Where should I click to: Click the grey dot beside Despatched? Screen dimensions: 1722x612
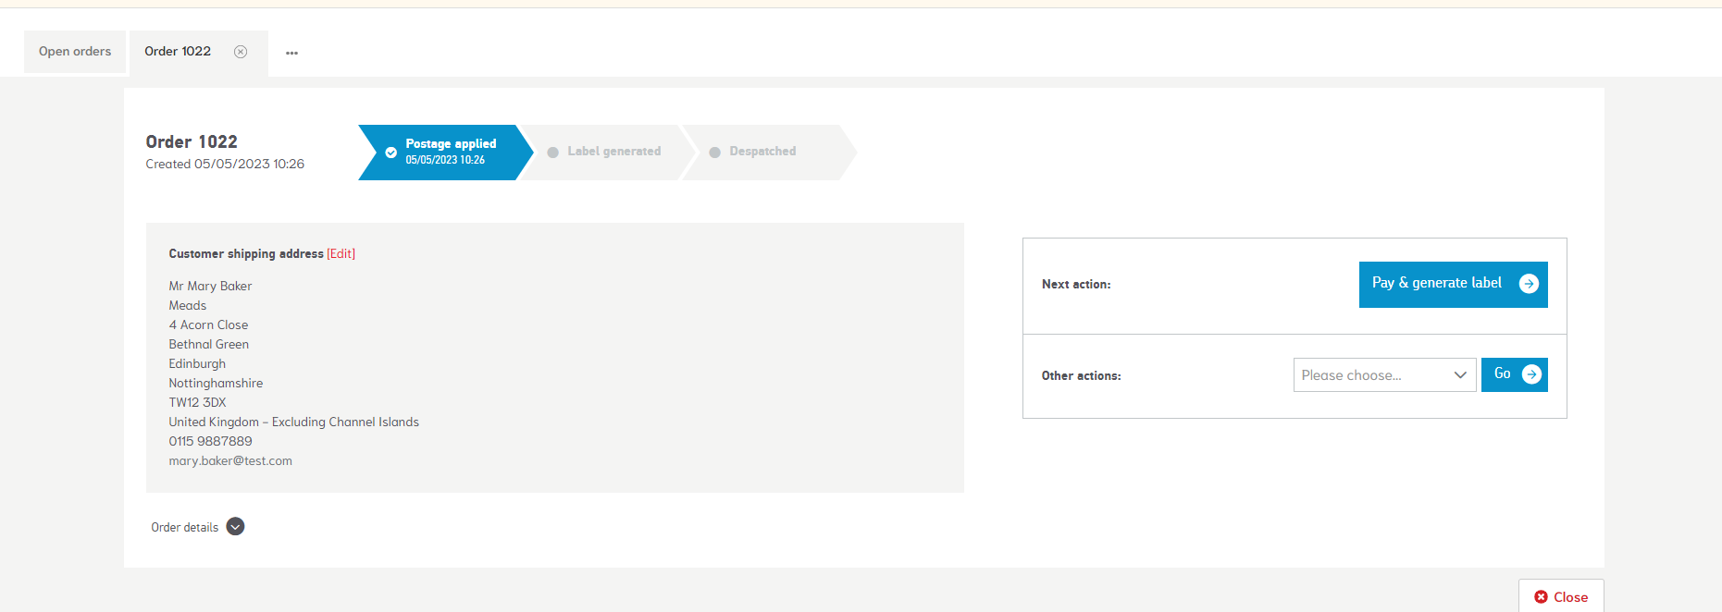click(714, 153)
